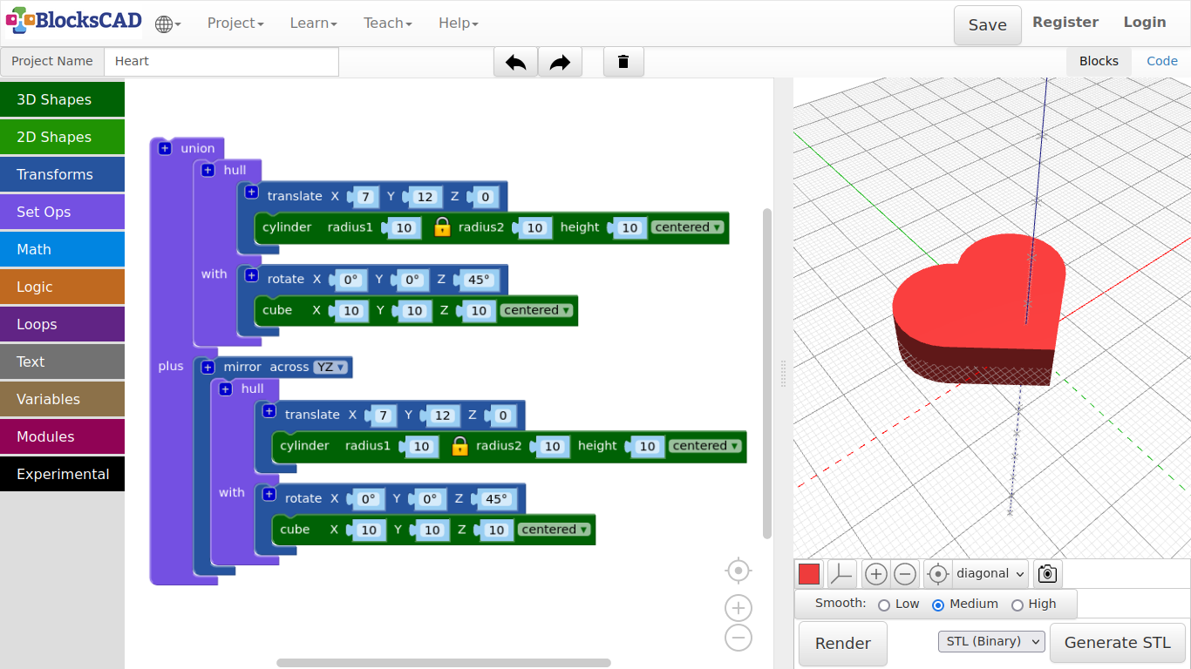The height and width of the screenshot is (669, 1191).
Task: Click the red color swatch
Action: coord(809,574)
